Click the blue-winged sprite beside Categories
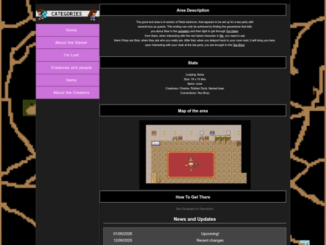Screen dimensions: 326x245 [x=42, y=14]
